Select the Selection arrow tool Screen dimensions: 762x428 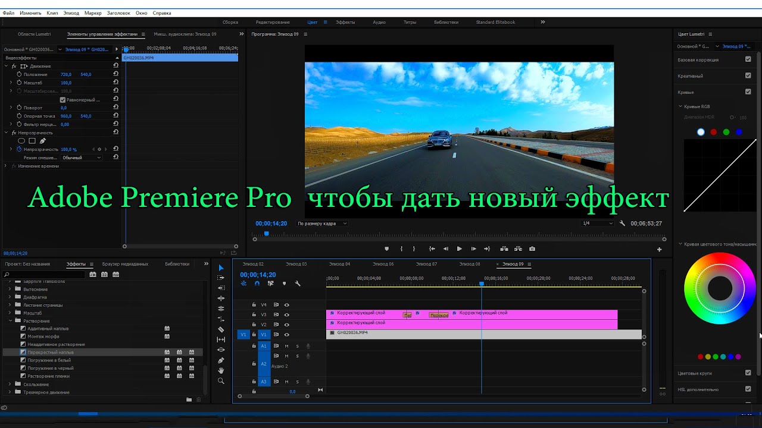221,267
